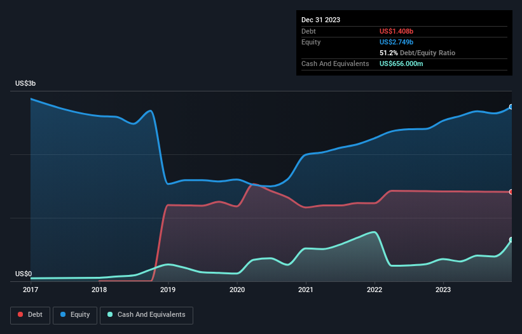Click the US$1.408b debt value
The image size is (522, 334).
tap(396, 31)
